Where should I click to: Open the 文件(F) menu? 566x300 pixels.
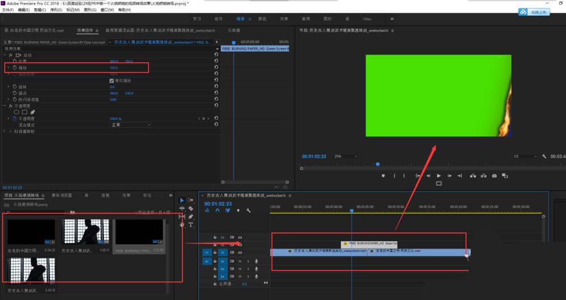click(8, 10)
